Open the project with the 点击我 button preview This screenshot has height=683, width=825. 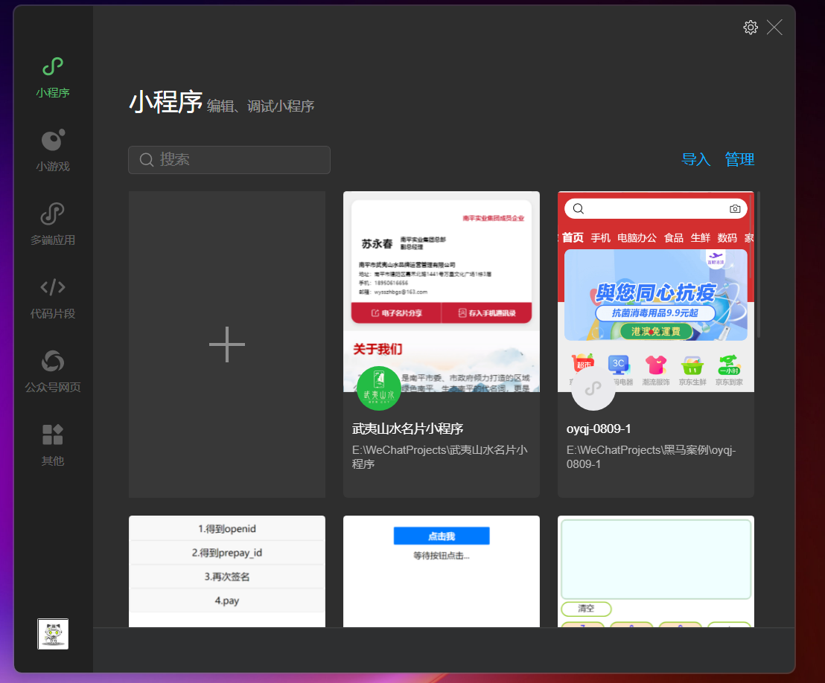441,573
